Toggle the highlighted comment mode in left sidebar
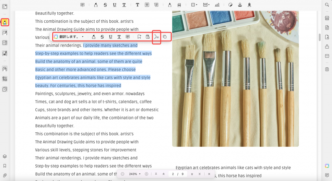Screen dimensions: 332x181 tap(5, 22)
